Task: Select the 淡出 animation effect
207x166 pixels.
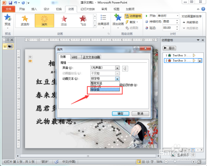Action: pos(64,21)
